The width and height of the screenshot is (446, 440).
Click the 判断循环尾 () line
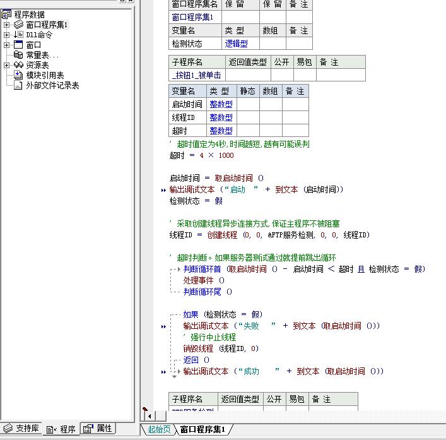pyautogui.click(x=208, y=292)
